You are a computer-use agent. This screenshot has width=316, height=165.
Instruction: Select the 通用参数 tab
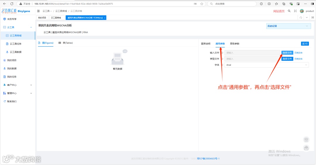(220, 44)
